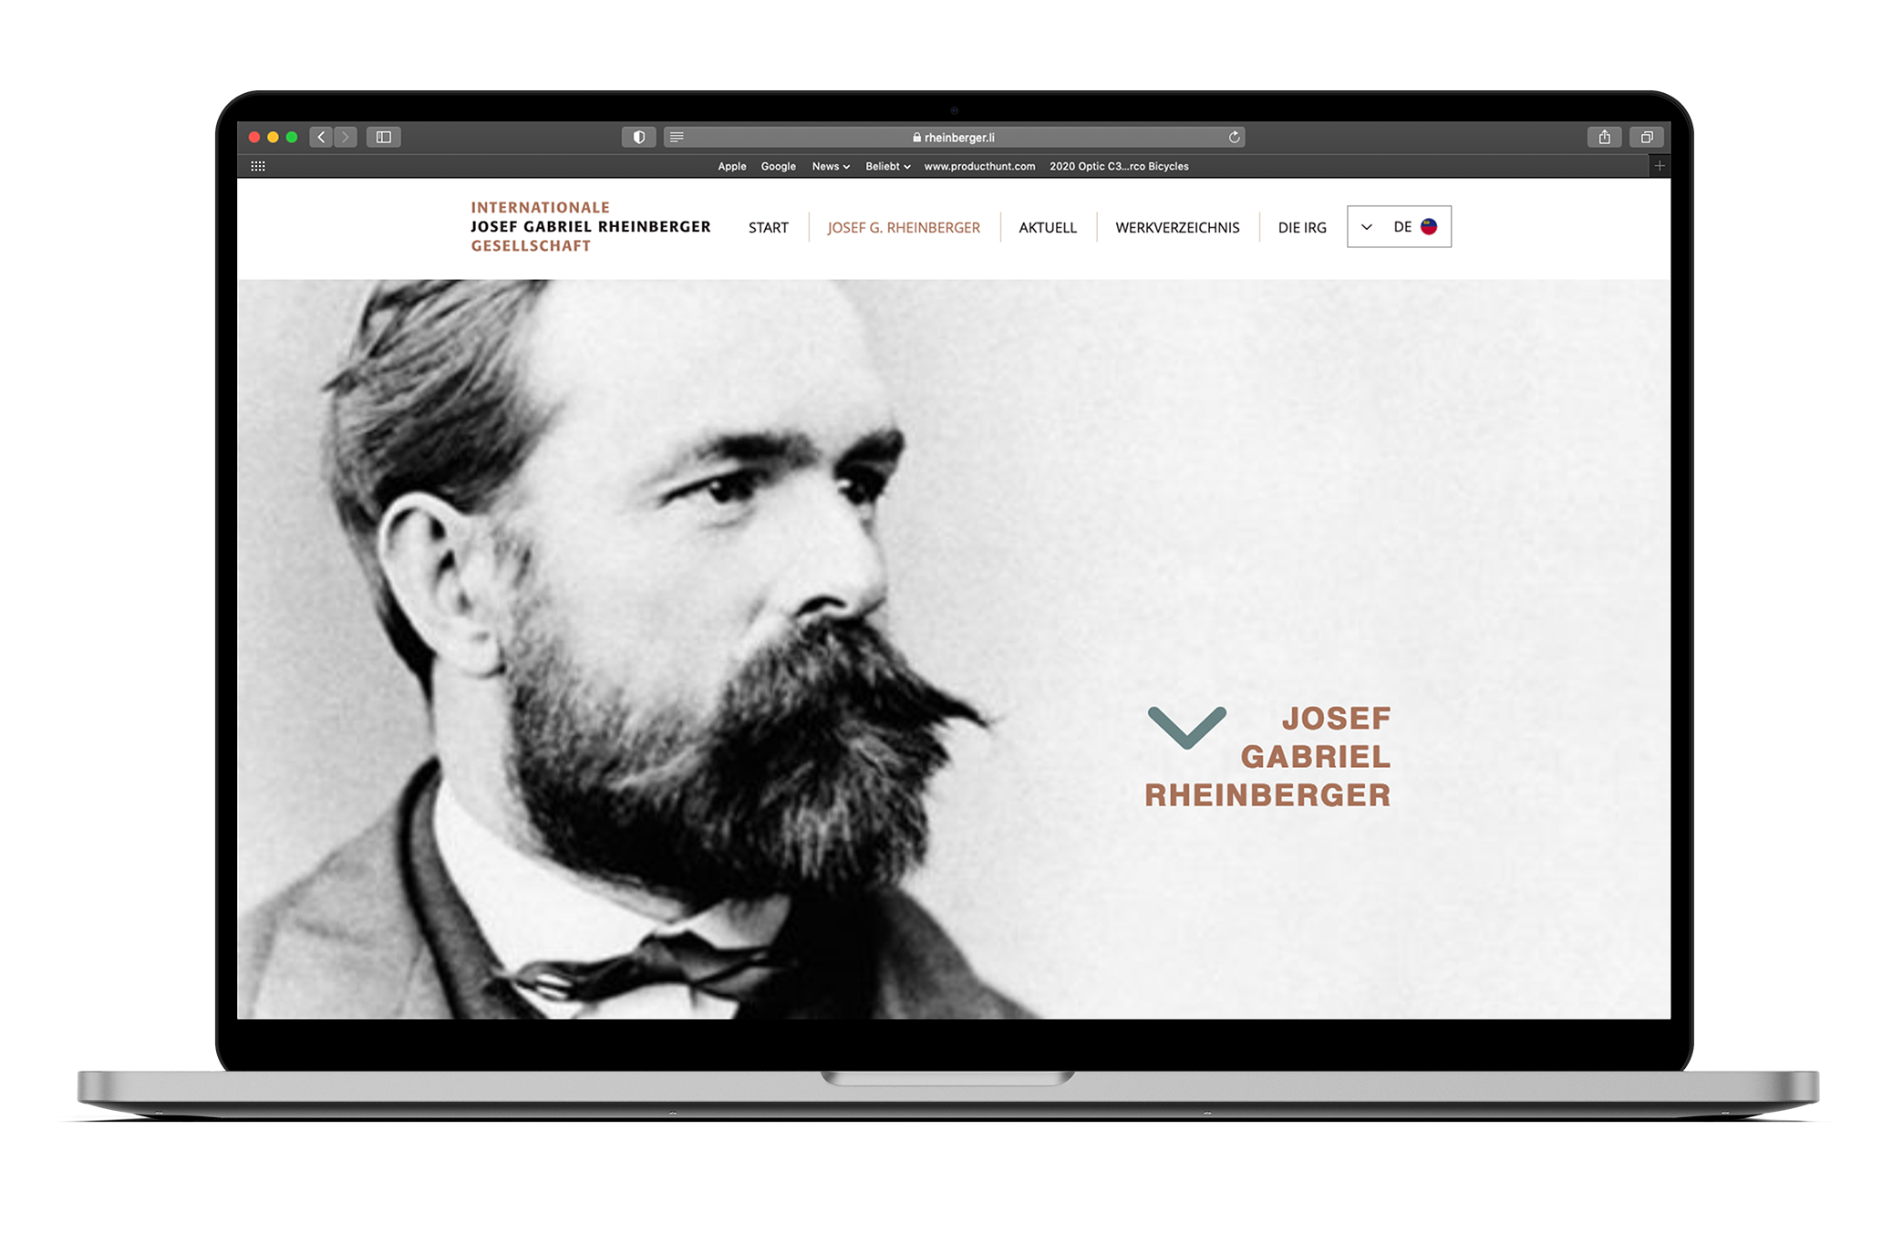Open the AKTUELL navigation link
Image resolution: width=1903 pixels, height=1234 pixels.
point(1047,228)
